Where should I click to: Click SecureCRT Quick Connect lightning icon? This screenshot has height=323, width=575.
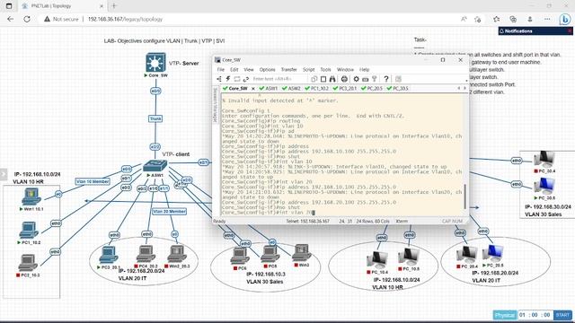228,79
